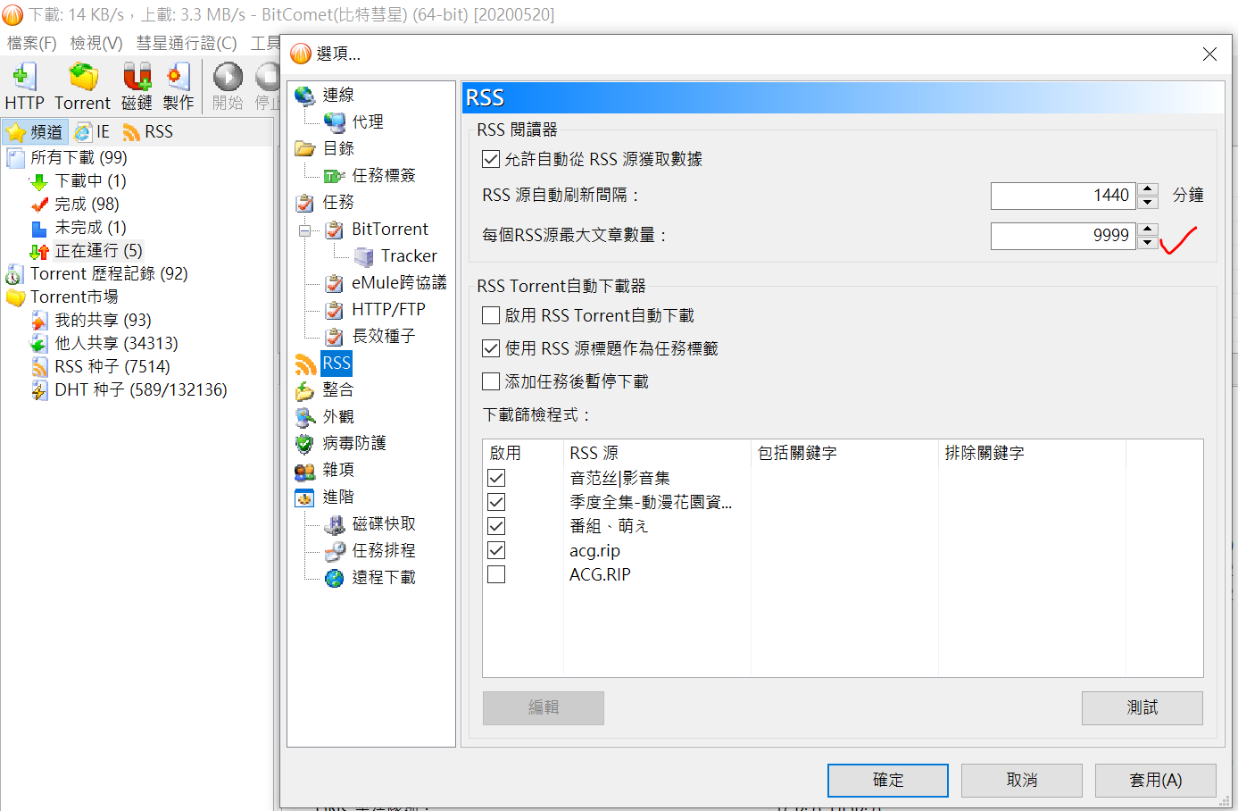Select the 磁碟快取 disk cache icon
Viewport: 1238px width, 811px height.
coord(335,524)
